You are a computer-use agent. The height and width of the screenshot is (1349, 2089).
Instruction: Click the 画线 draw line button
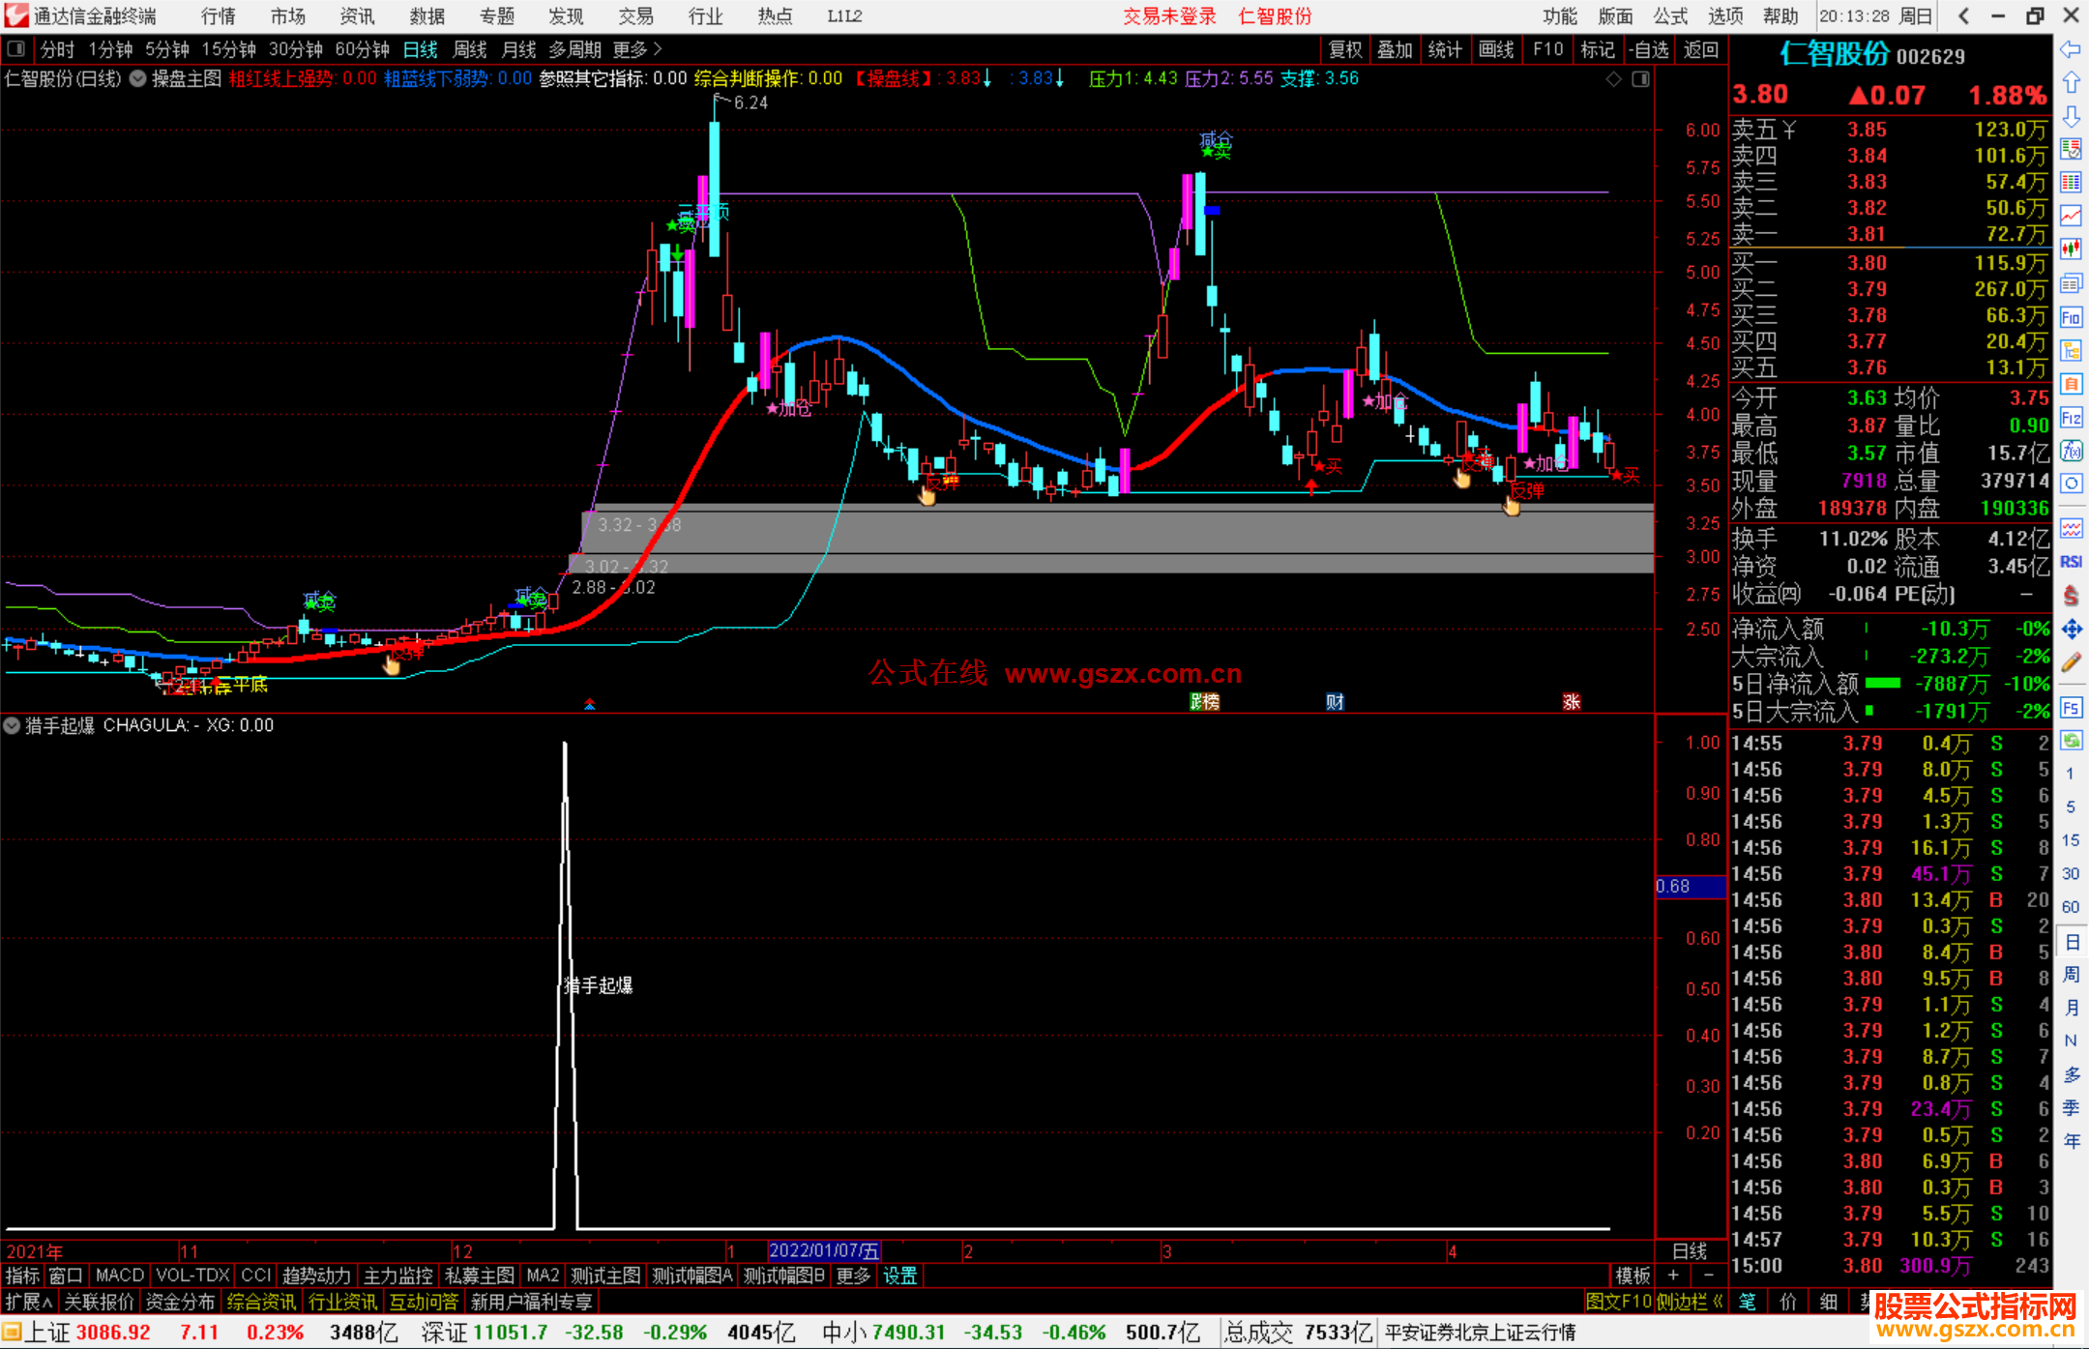1496,49
